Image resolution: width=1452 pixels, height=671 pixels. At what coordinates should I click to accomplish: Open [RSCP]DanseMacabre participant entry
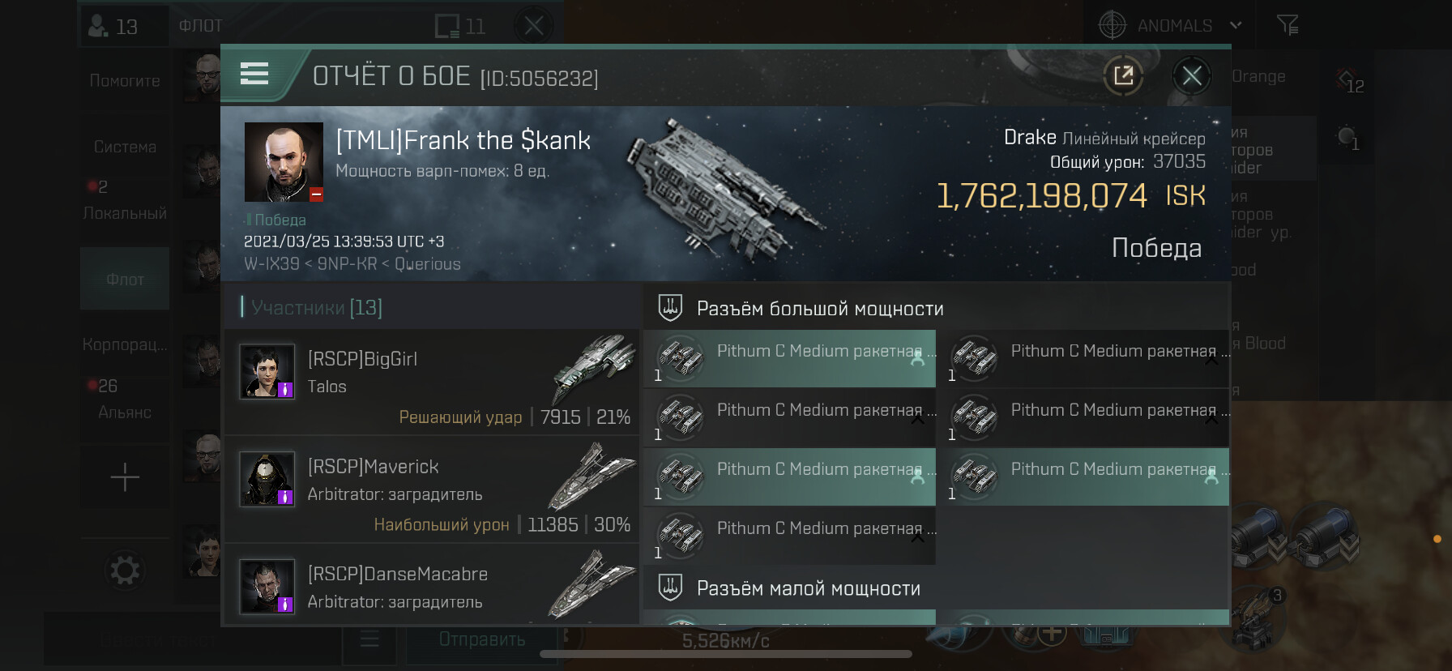431,588
